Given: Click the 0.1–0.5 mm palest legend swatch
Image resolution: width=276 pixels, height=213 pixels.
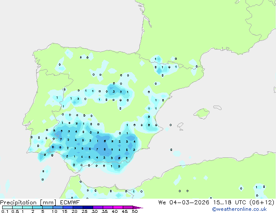Looking at the screenshot, I should (7, 207).
